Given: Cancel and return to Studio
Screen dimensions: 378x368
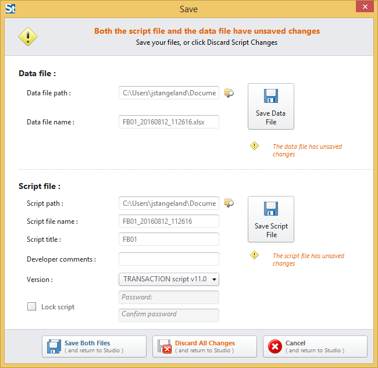Looking at the screenshot, I should 315,346.
